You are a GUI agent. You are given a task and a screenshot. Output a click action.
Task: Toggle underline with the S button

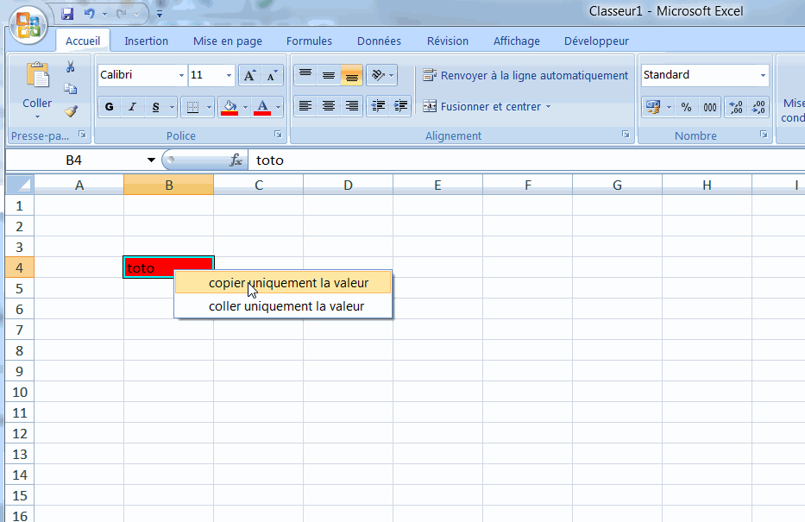click(156, 105)
